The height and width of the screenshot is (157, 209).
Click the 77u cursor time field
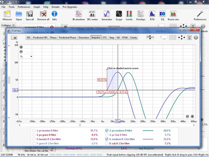pyautogui.click(x=118, y=121)
